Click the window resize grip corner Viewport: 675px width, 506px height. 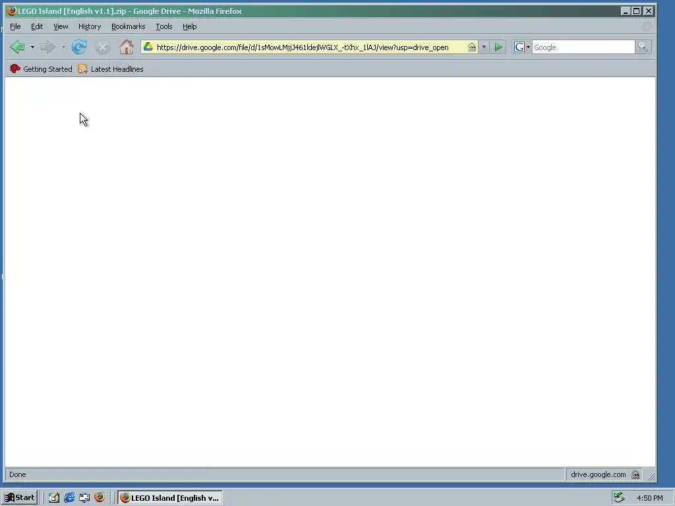tap(651, 476)
